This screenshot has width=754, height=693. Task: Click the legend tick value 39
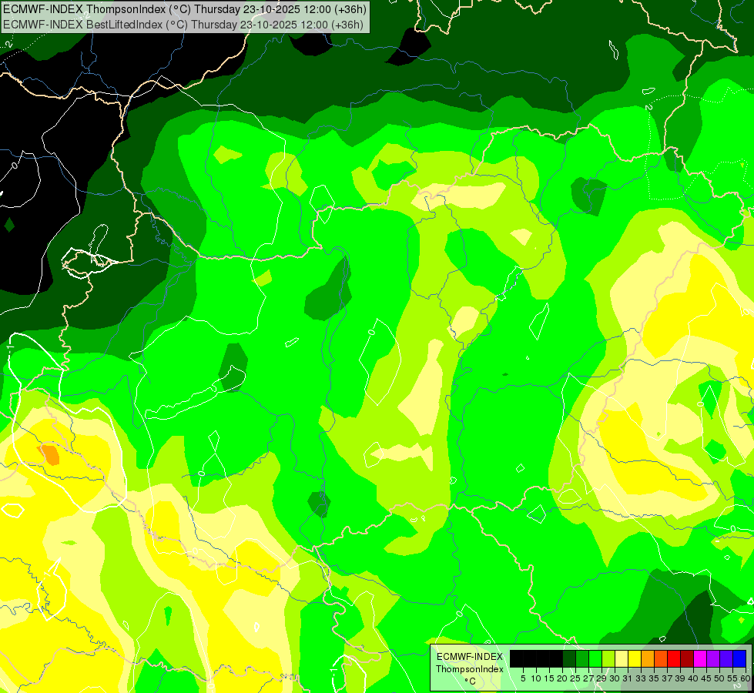(680, 678)
